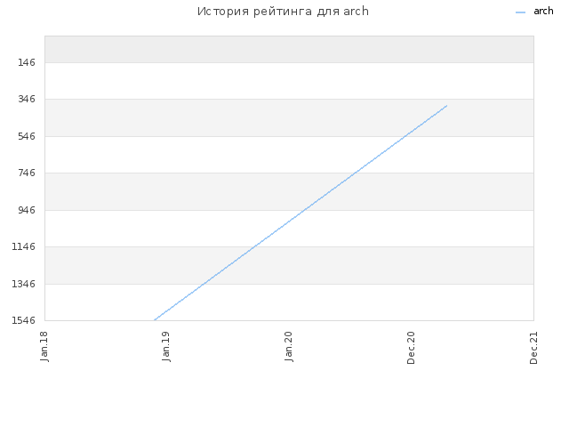569x427 pixels.
Task: Click the arch legend label
Action: point(543,12)
